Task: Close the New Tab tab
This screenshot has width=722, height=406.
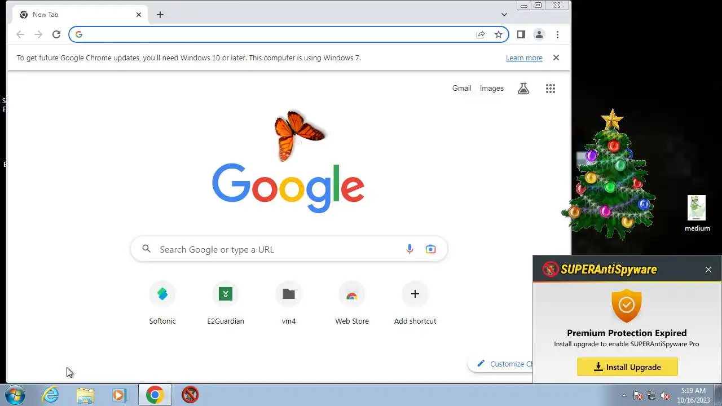Action: click(x=139, y=15)
